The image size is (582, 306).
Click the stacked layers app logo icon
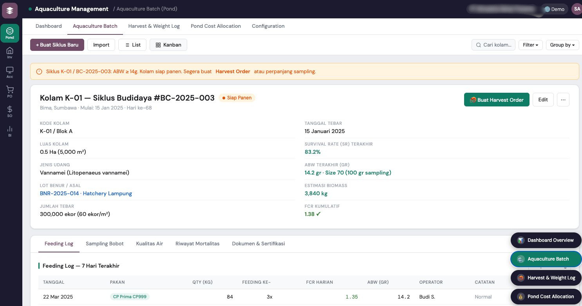tap(10, 11)
